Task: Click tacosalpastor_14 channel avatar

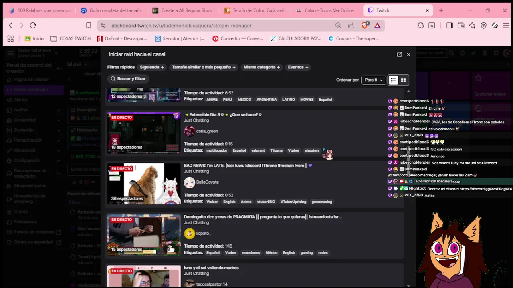Action: [190, 283]
